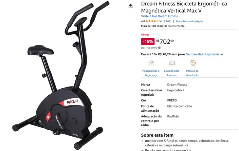Expand the rating breakdown chevron
Viewport: 239px width, 151px height.
160,21
